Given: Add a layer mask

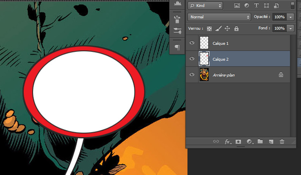Looking at the screenshot, I should (x=238, y=142).
